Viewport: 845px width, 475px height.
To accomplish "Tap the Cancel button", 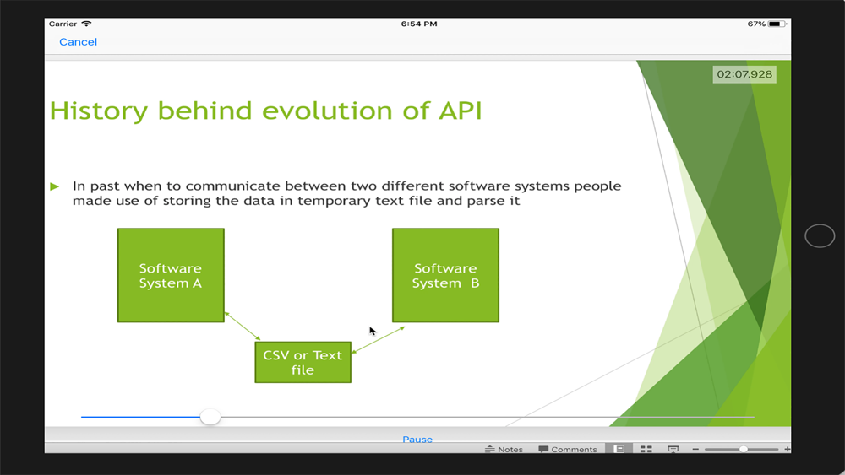I will (x=78, y=42).
